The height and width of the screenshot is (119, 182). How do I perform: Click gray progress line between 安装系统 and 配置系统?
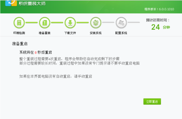[x=108, y=23]
